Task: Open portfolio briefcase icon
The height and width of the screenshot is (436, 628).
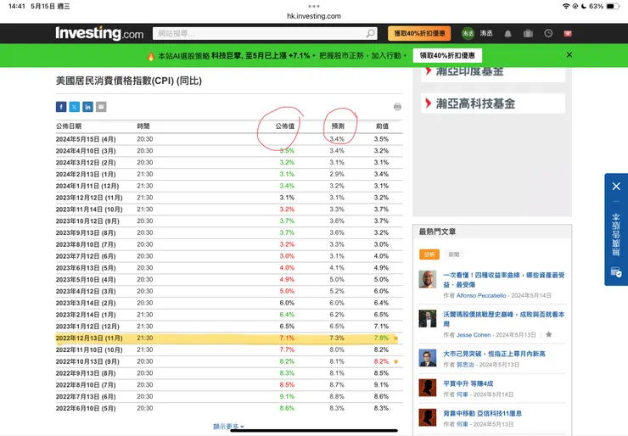Action: [528, 33]
